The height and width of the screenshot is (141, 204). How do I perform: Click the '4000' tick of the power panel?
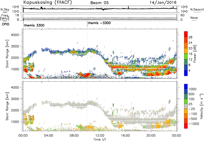tap(15, 35)
